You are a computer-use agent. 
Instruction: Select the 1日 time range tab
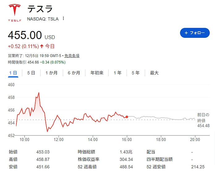pos(13,73)
